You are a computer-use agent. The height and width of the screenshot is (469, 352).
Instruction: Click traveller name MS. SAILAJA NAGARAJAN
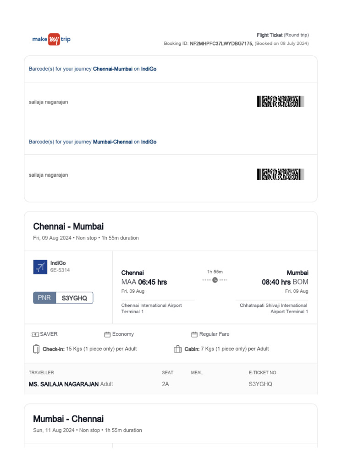click(64, 384)
